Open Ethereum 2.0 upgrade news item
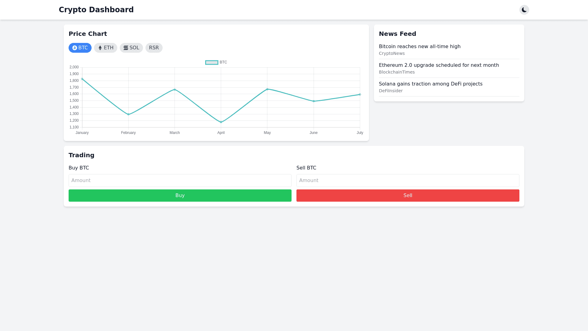This screenshot has width=588, height=331. 439,65
